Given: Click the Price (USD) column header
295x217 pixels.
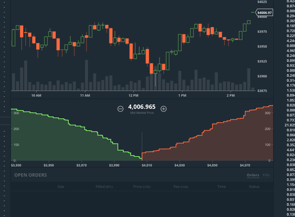Looking at the screenshot, I should [142, 187].
